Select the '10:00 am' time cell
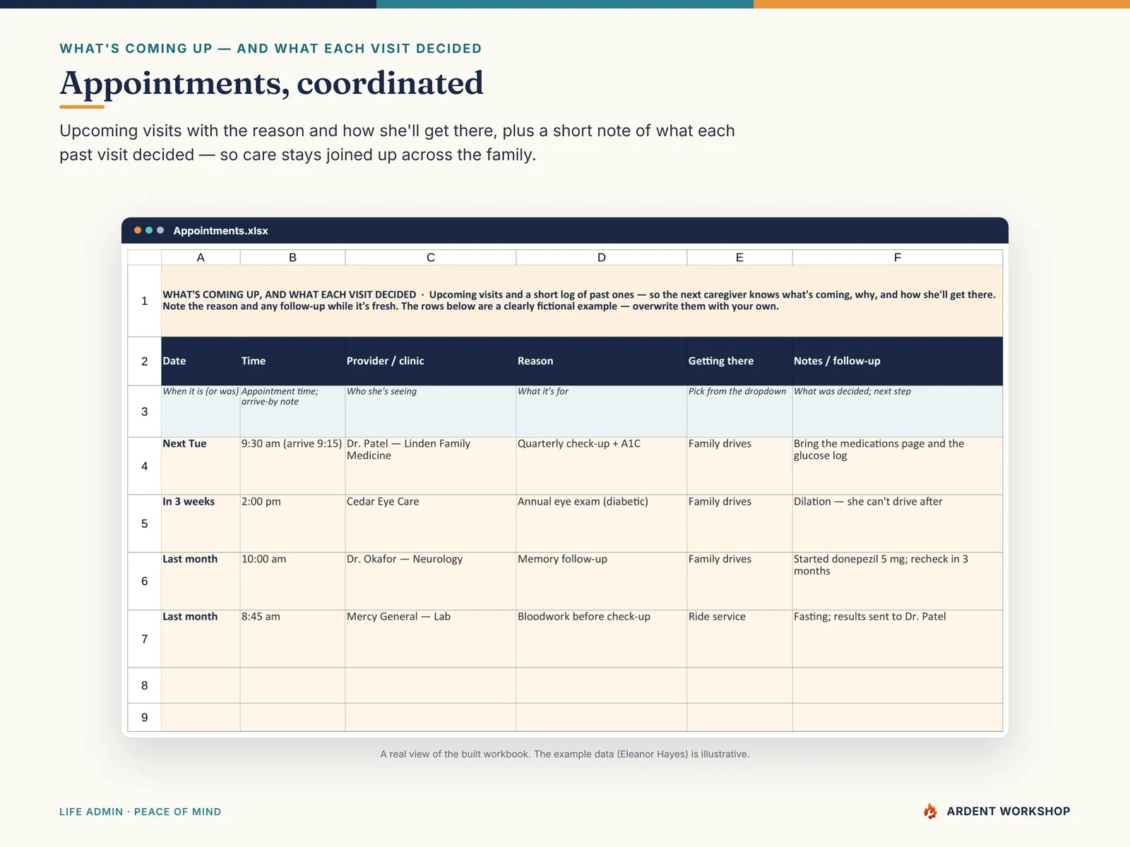The height and width of the screenshot is (847, 1130). click(x=292, y=581)
